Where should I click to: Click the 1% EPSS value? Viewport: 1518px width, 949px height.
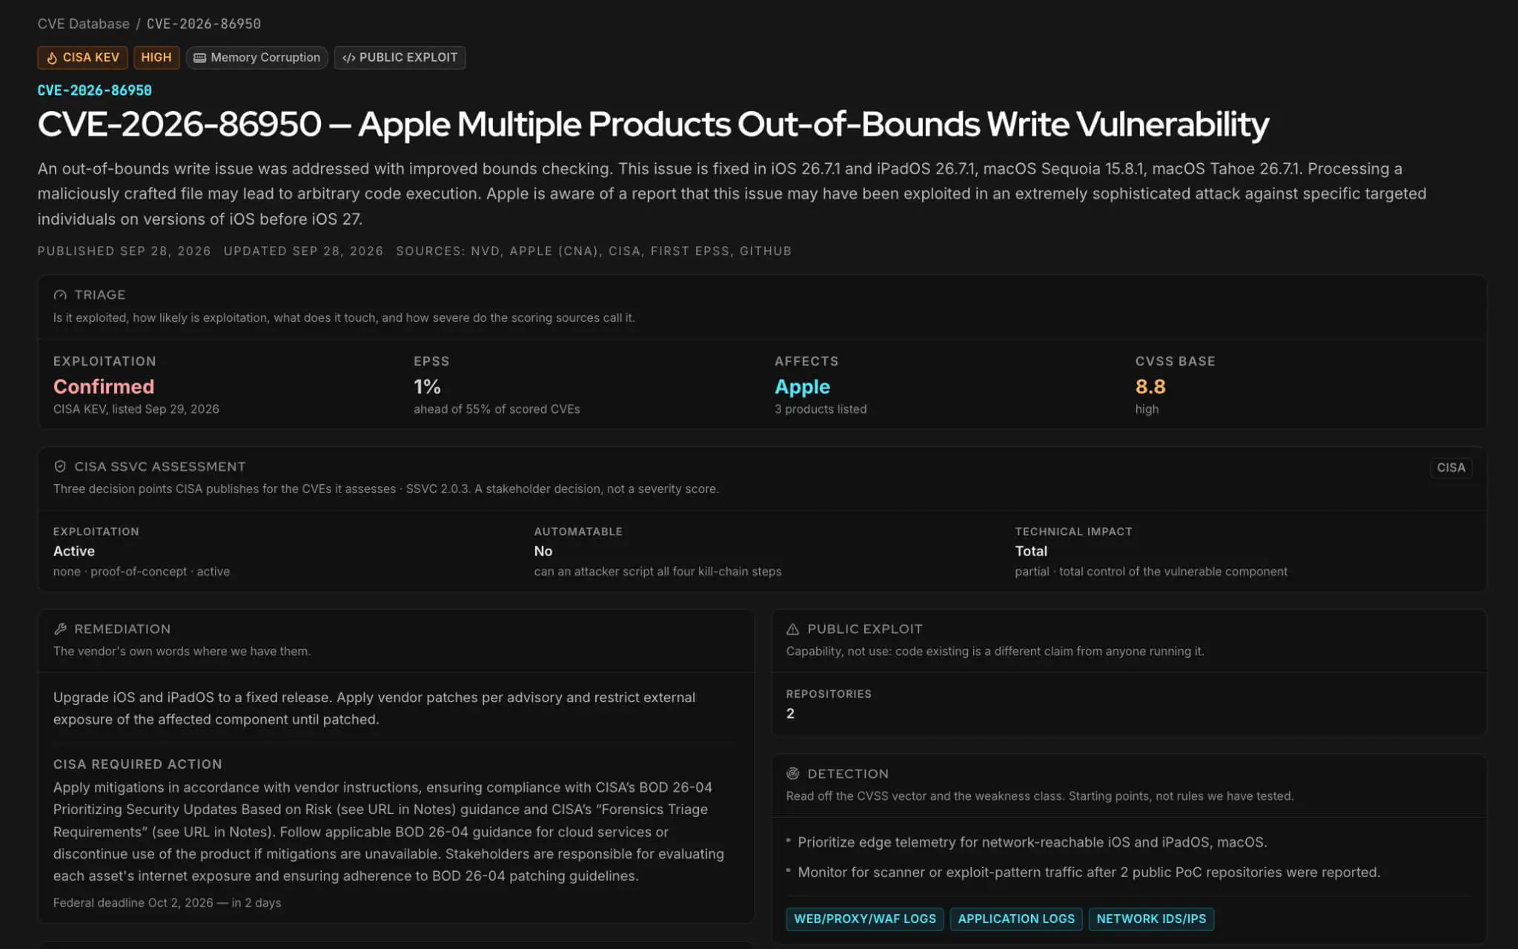point(427,386)
